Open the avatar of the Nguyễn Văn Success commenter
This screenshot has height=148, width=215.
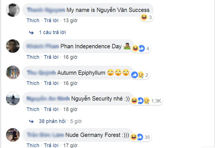(x=13, y=10)
